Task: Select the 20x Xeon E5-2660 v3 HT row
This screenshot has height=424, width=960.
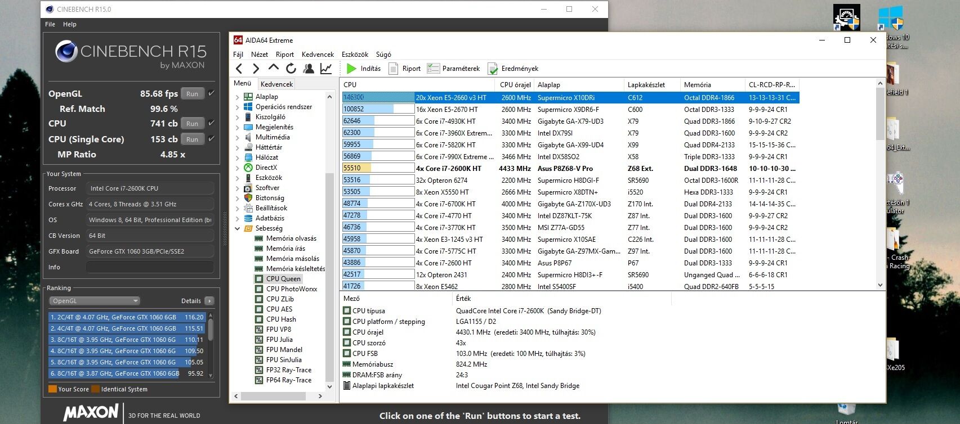Action: coord(570,97)
